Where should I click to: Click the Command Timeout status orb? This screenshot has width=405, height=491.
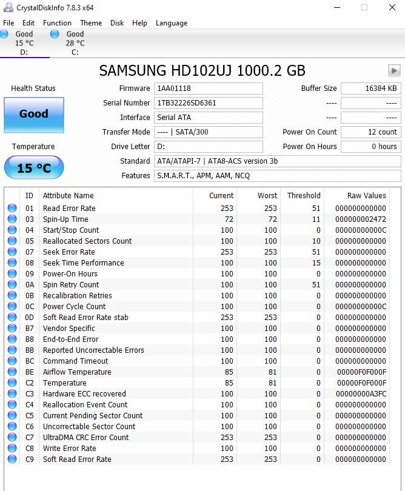coord(12,361)
